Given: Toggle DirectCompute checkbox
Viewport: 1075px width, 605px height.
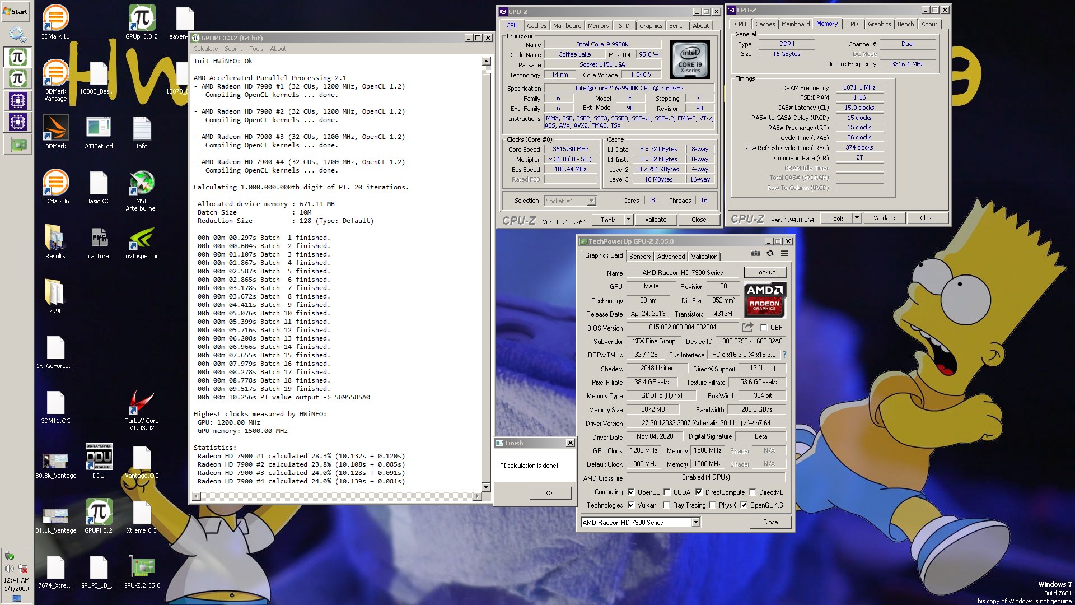Looking at the screenshot, I should tap(699, 492).
